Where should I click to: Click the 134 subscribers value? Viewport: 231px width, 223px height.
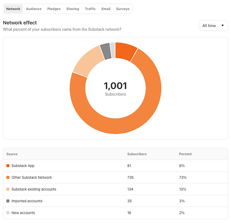pos(130,189)
